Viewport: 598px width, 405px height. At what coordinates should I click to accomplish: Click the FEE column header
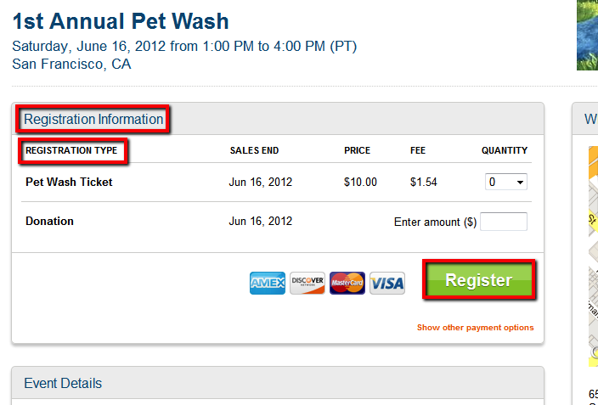[418, 150]
